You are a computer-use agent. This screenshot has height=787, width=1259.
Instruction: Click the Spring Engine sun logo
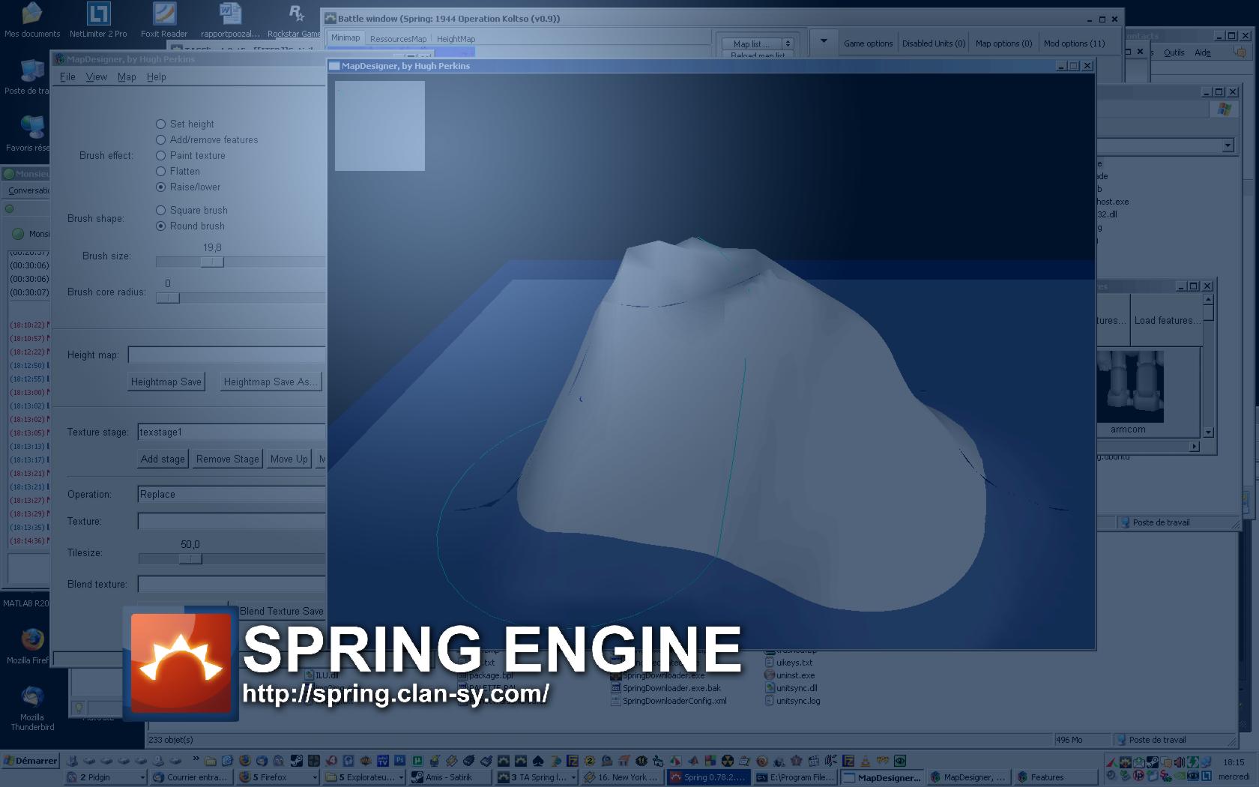tap(181, 663)
